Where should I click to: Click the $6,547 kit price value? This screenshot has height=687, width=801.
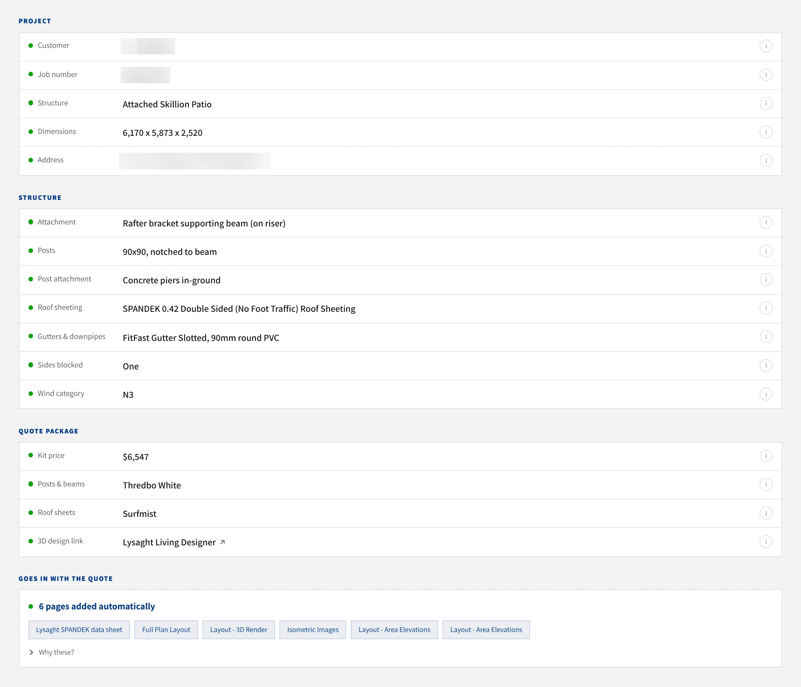coord(136,457)
